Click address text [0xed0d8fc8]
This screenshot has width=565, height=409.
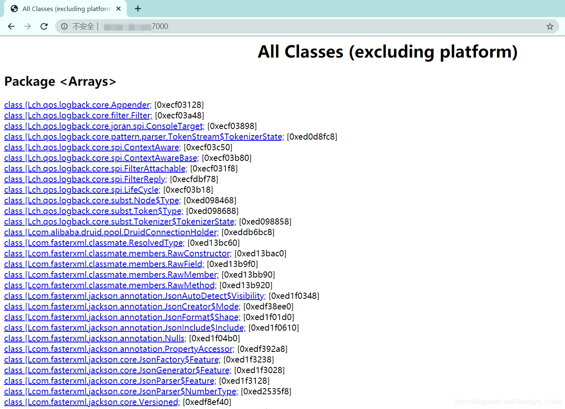click(312, 137)
